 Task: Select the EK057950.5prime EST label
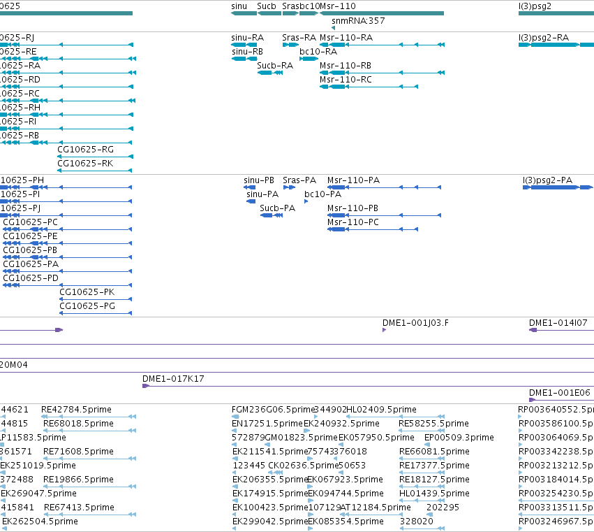pos(376,438)
